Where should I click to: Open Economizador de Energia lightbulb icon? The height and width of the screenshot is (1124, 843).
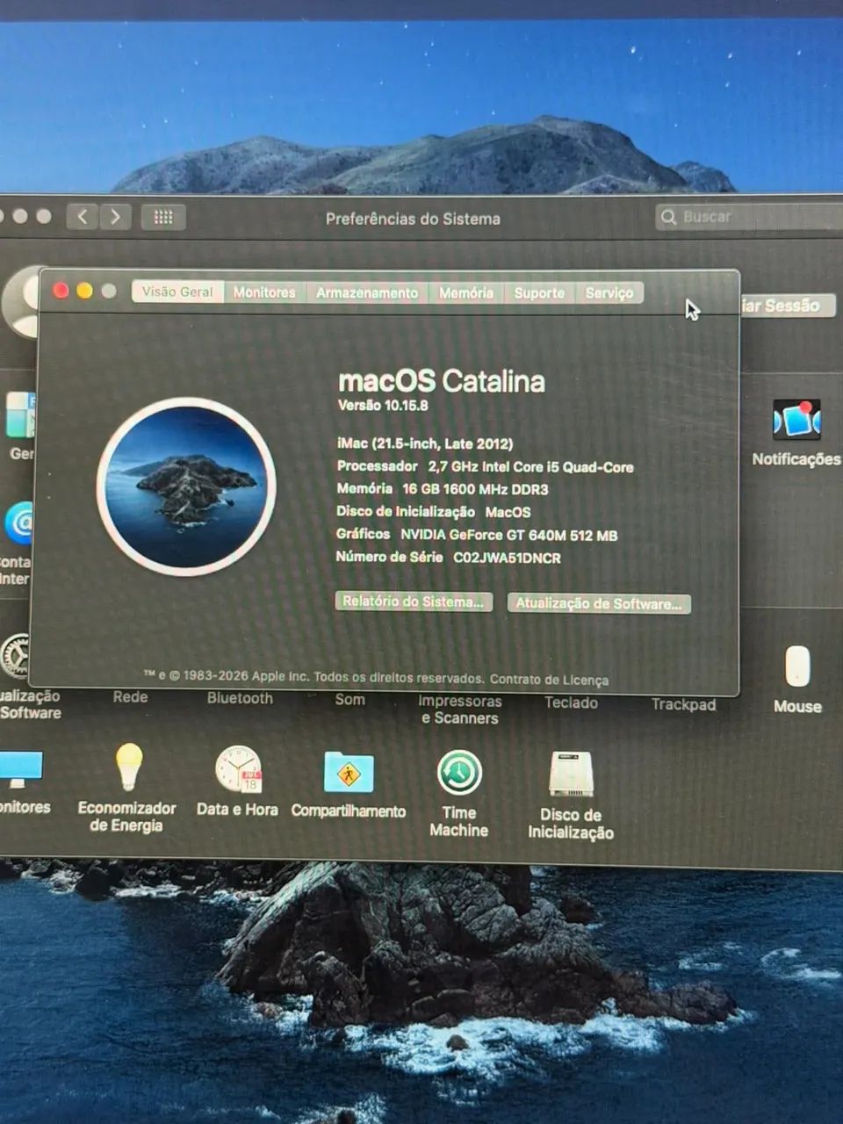pos(129,767)
